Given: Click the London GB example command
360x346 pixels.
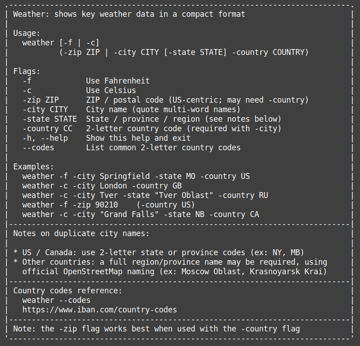Looking at the screenshot, I should coord(101,186).
